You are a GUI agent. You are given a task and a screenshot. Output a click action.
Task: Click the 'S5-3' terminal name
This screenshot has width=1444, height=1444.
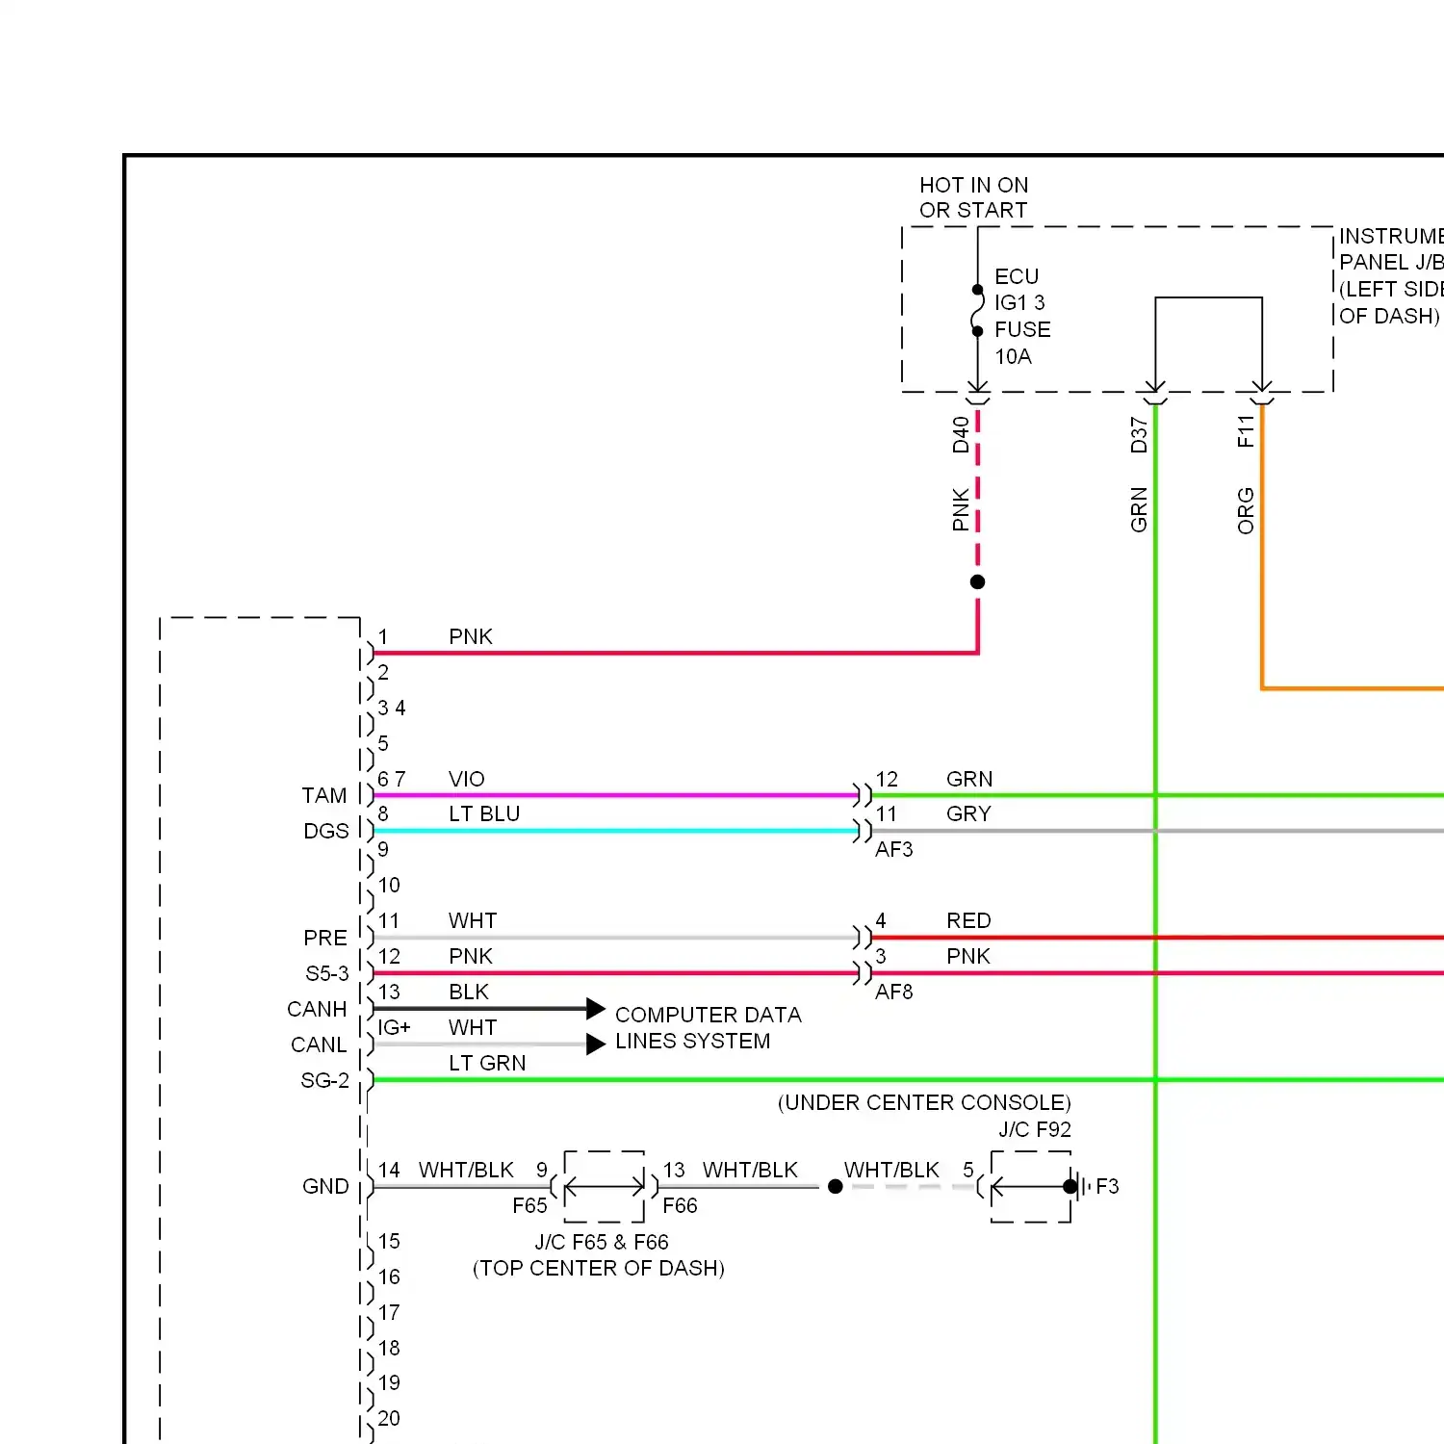327,973
